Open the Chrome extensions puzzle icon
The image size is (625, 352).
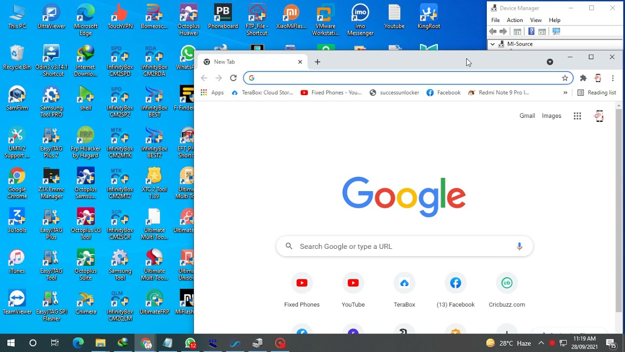[x=583, y=78]
